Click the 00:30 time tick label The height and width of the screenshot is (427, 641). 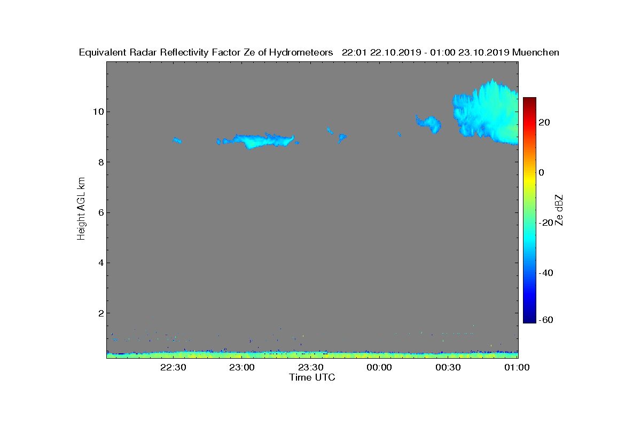tap(448, 367)
